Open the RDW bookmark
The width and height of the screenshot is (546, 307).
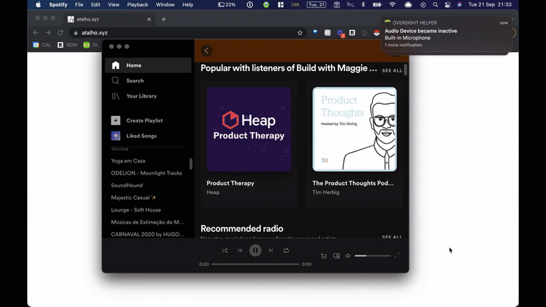(67, 45)
